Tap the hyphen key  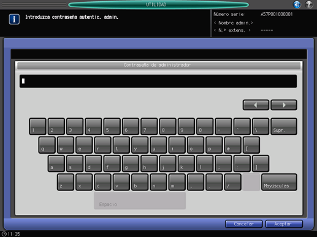point(224,126)
